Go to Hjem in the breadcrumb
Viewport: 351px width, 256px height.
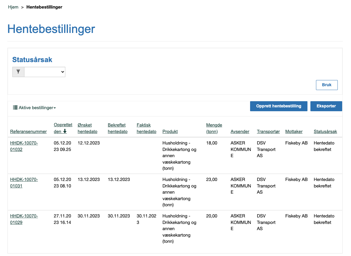point(13,7)
